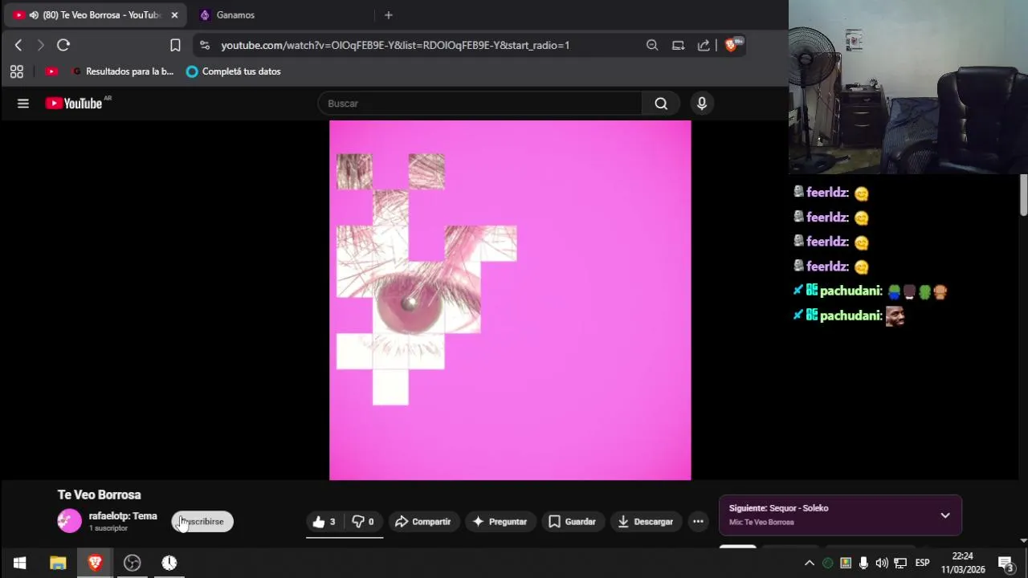This screenshot has height=578, width=1028.
Task: Open the rafaelotp: Tema channel link
Action: click(x=123, y=516)
